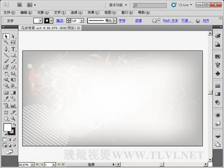Click the 描边 stroke link

click(x=60, y=21)
